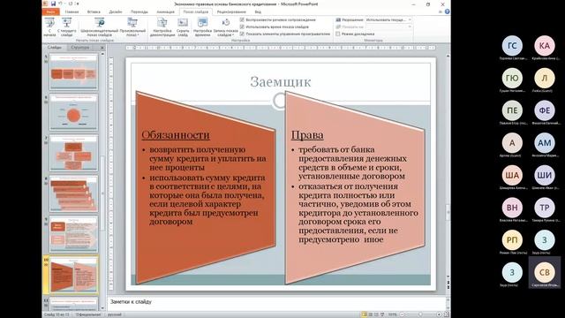Click zoom slider handle in status bar
This screenshot has width=565, height=318.
pyautogui.click(x=420, y=314)
